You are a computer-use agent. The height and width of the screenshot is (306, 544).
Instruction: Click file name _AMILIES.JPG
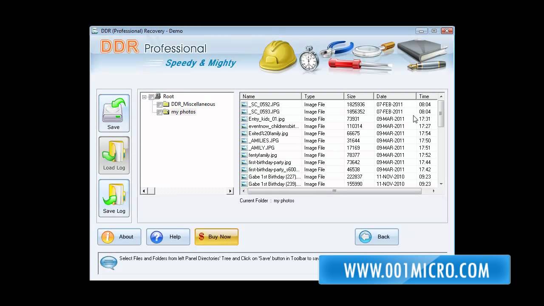(263, 141)
